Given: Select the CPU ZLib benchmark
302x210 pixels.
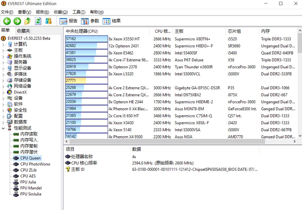Looking at the screenshot, I should (x=28, y=170).
